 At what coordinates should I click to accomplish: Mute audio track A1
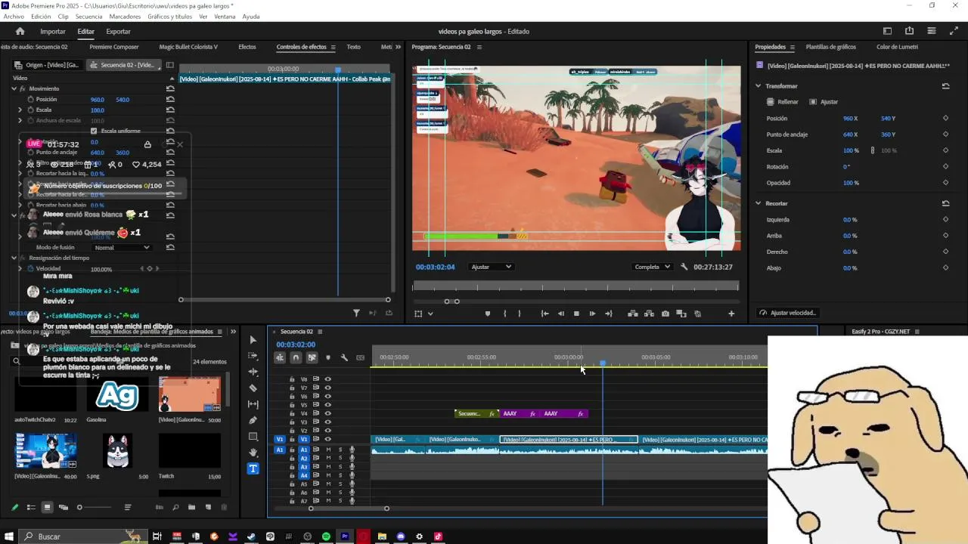point(328,450)
